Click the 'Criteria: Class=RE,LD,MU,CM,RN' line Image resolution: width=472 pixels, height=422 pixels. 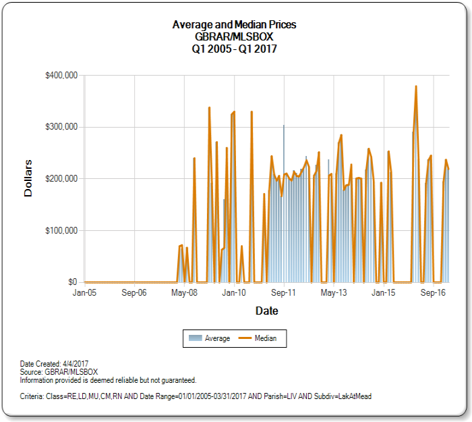(x=196, y=396)
